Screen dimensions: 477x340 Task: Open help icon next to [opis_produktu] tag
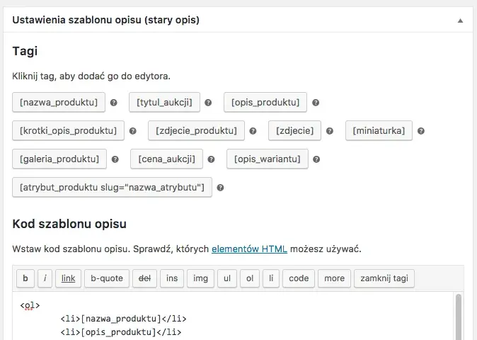(316, 103)
